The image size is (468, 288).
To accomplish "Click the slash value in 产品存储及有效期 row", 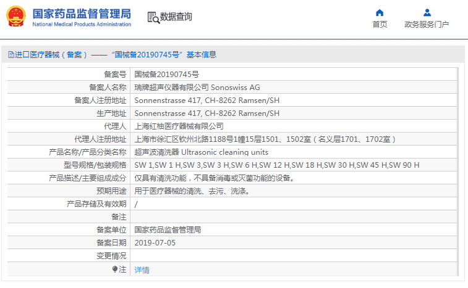I will click(136, 204).
